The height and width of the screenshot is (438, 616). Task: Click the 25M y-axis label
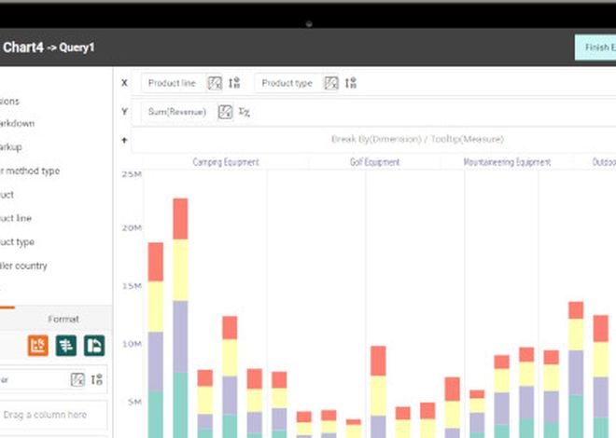[x=132, y=174]
